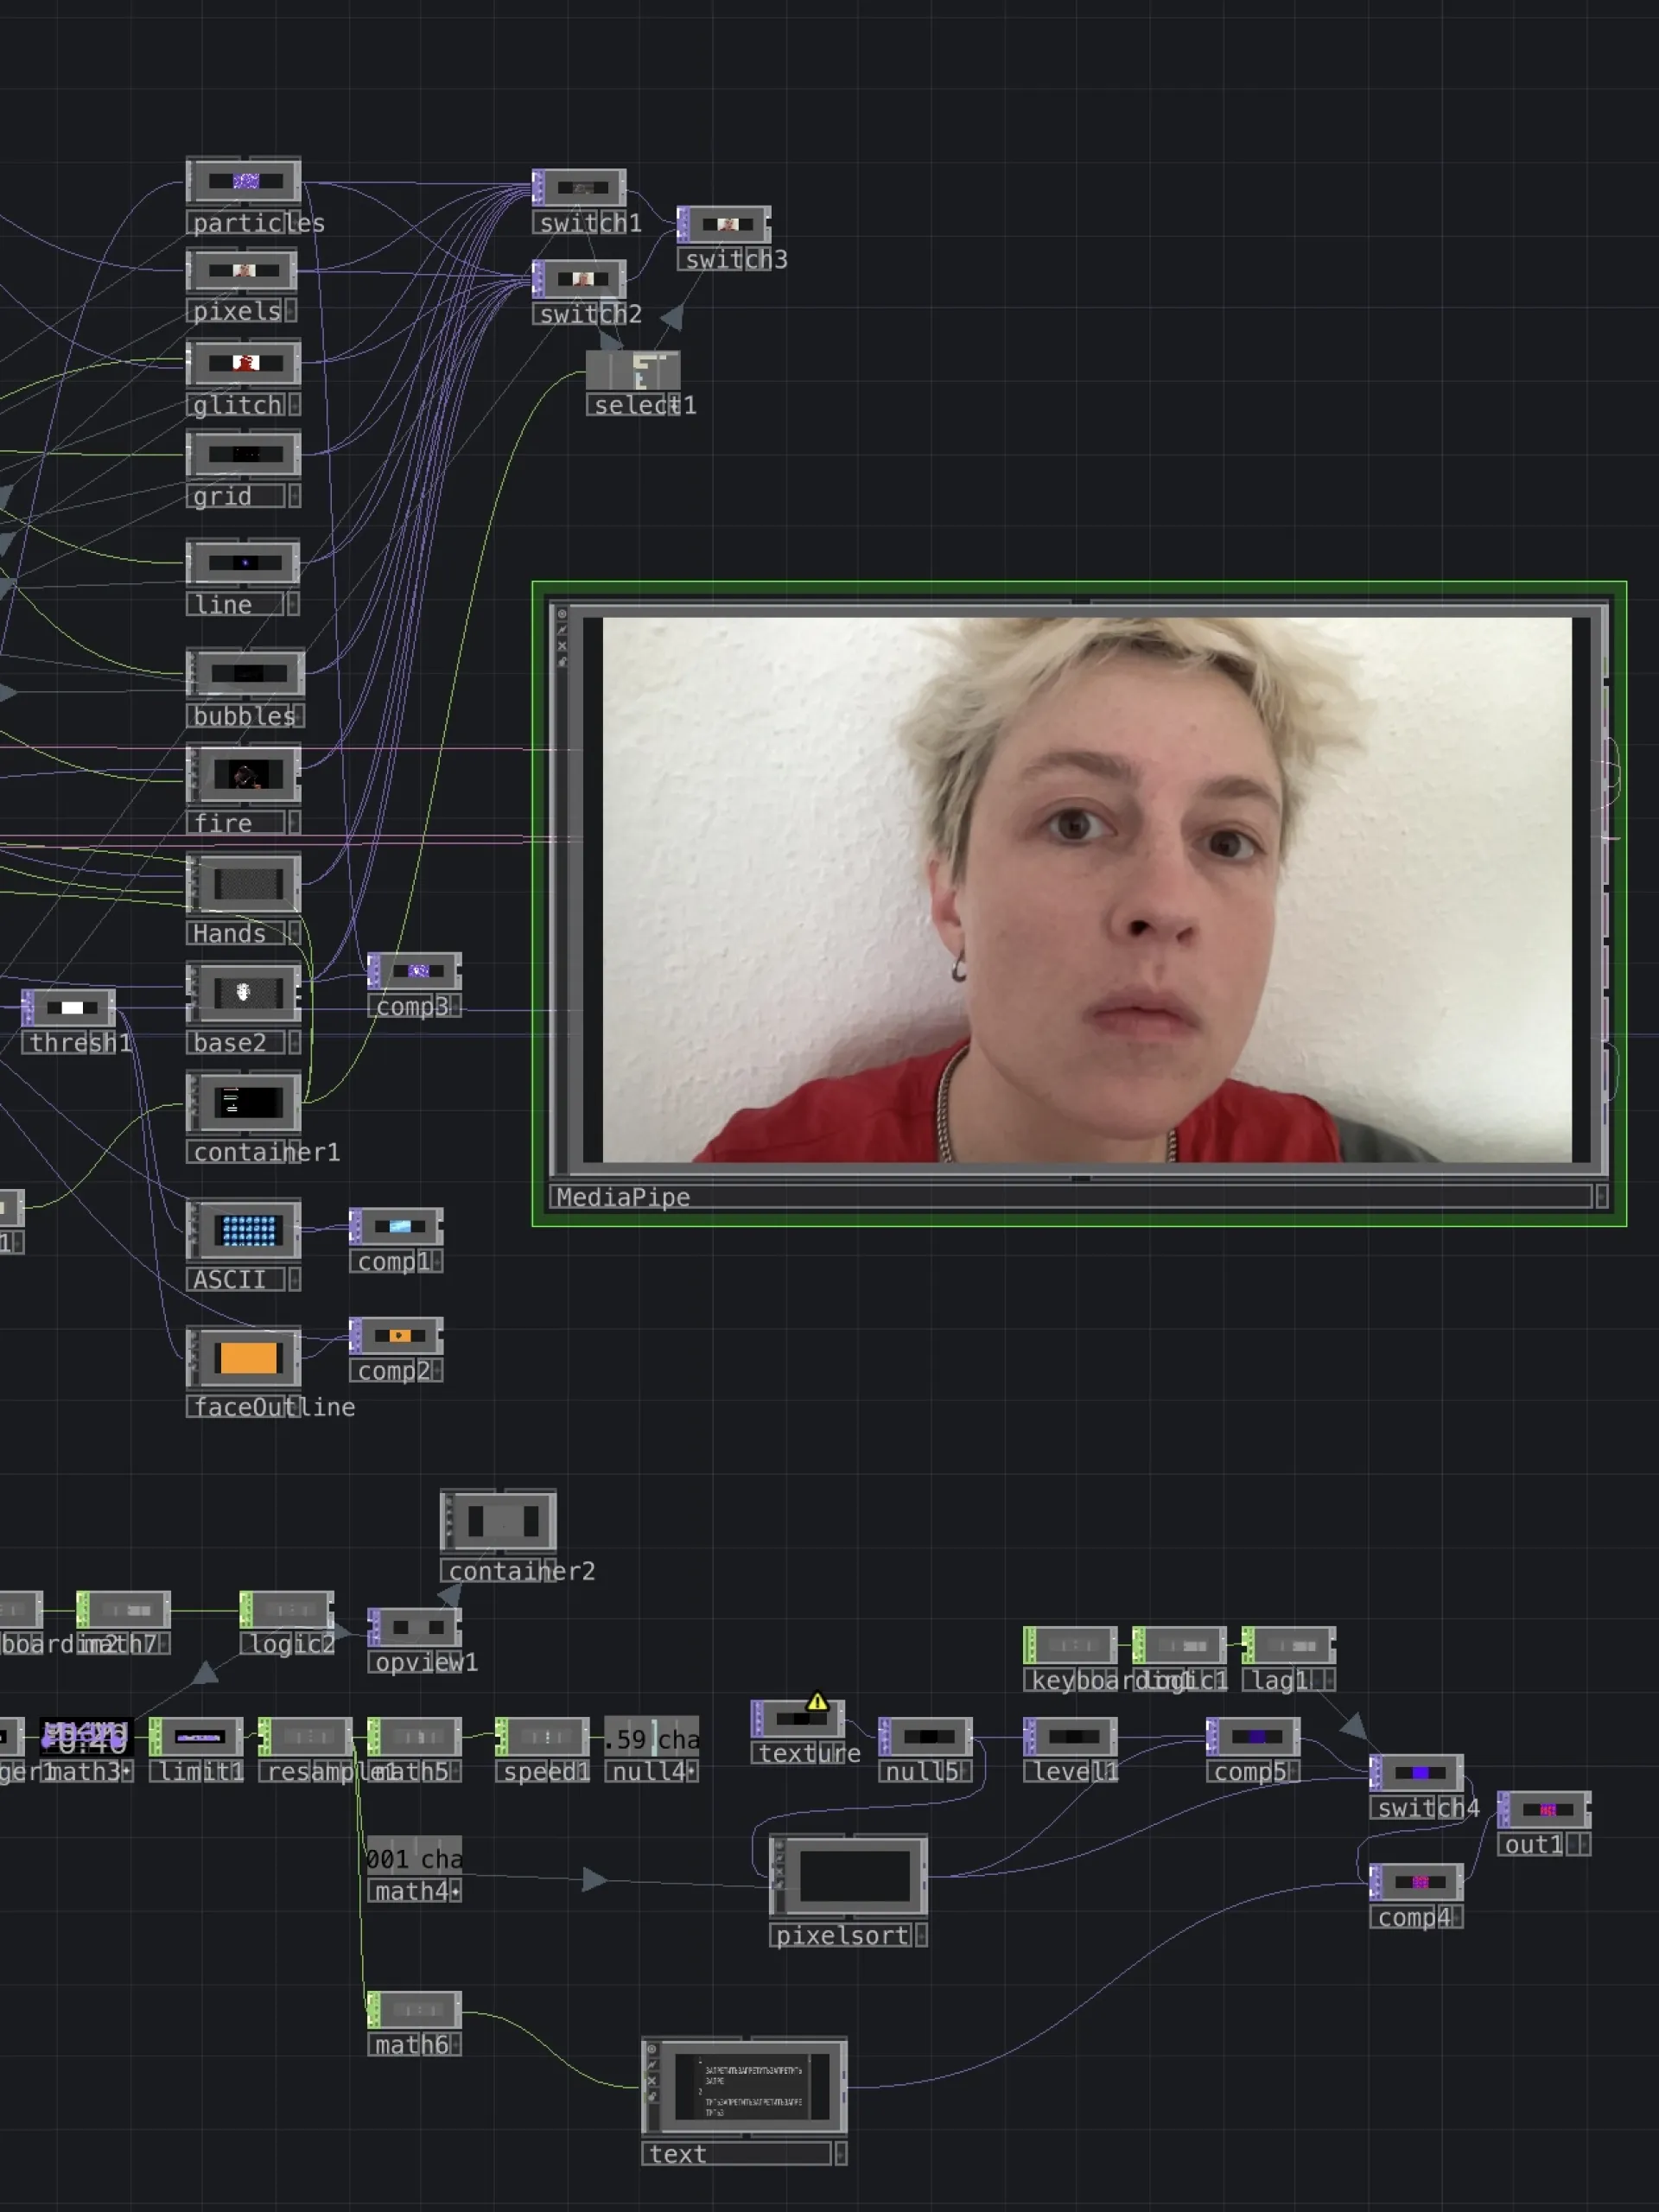Toggle bypass flag on MediaPipe node

click(562, 646)
